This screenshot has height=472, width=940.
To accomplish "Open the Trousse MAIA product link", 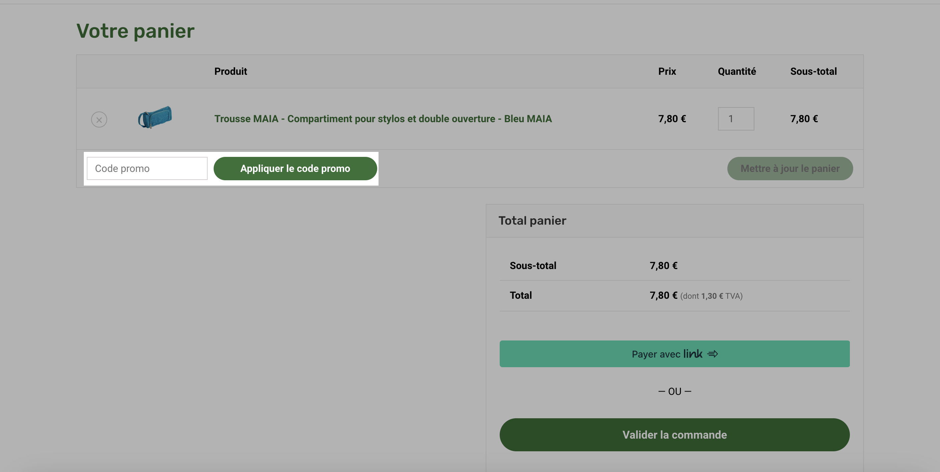I will tap(383, 119).
